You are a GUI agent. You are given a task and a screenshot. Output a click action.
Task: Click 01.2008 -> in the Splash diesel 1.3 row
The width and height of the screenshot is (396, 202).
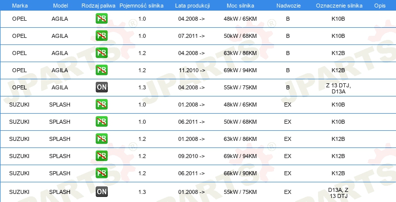click(x=191, y=192)
